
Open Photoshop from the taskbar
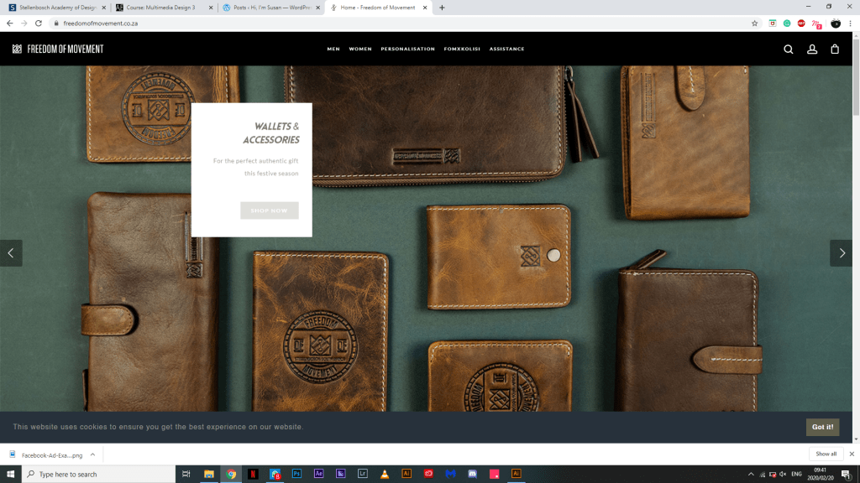click(x=297, y=474)
